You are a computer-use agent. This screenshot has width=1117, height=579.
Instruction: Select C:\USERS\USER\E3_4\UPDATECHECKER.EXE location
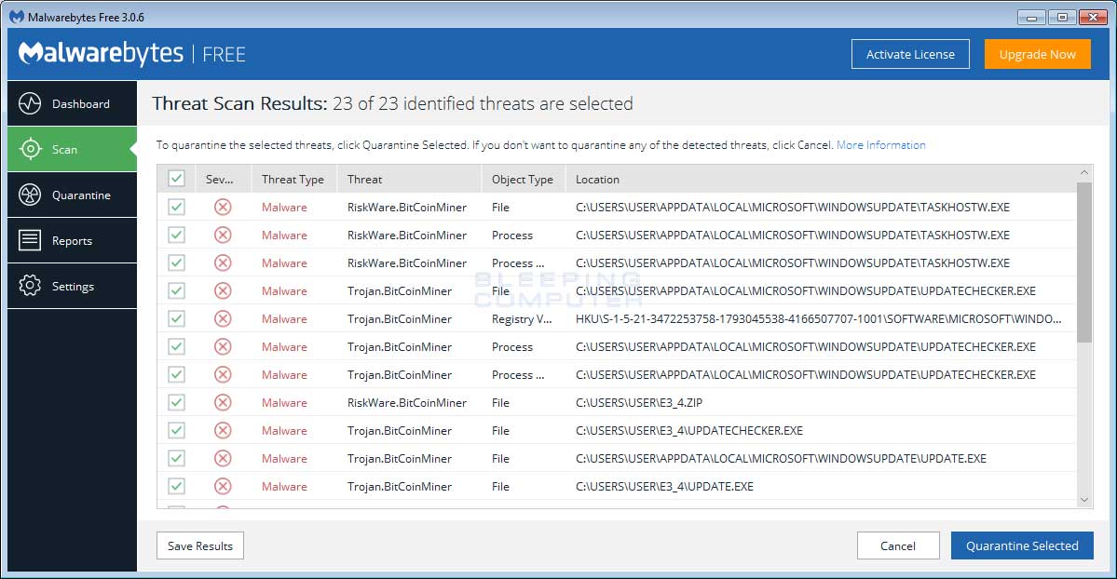click(688, 430)
